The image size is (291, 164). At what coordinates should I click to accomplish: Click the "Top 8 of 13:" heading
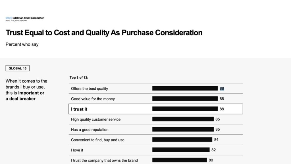click(79, 77)
